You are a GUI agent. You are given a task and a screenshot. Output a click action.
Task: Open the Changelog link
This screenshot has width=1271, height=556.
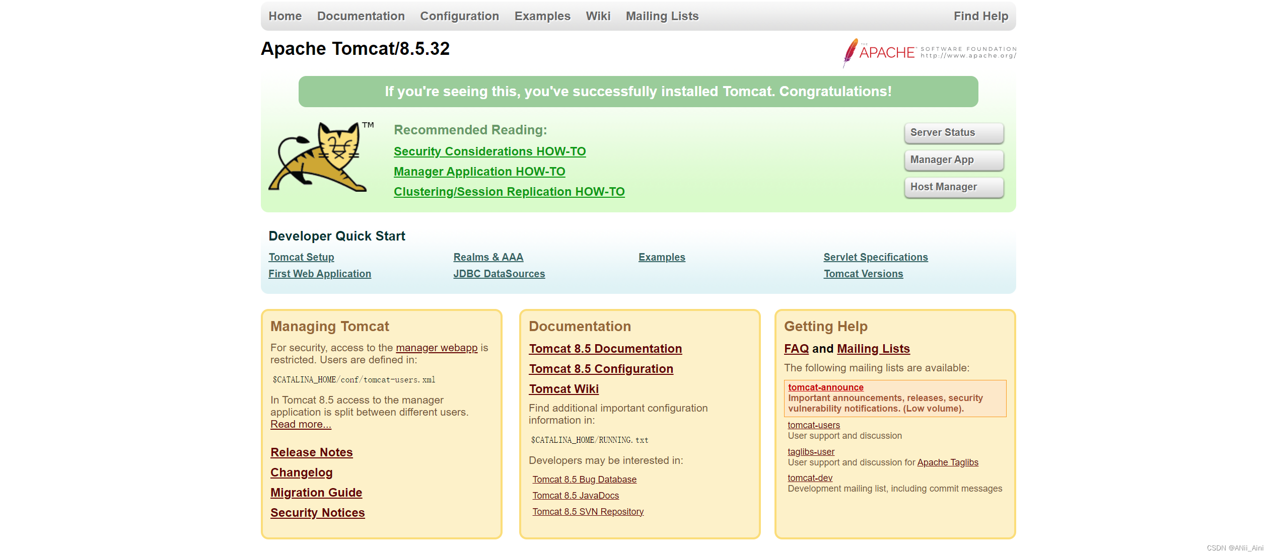[301, 472]
